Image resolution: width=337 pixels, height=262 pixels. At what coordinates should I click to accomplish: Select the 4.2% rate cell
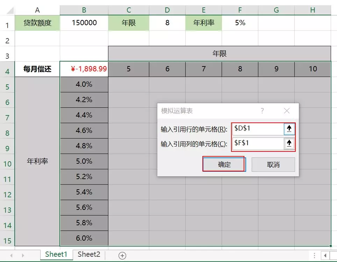click(x=84, y=100)
